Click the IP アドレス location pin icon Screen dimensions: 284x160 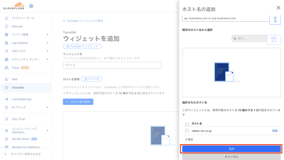pyautogui.click(x=7, y=108)
